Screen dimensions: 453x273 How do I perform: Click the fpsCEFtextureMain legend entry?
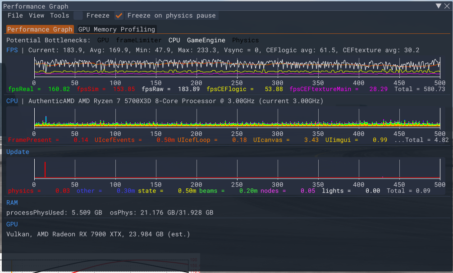coord(339,89)
